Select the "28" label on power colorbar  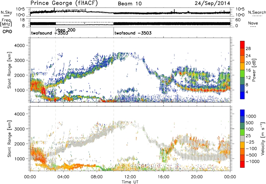tap(248, 48)
